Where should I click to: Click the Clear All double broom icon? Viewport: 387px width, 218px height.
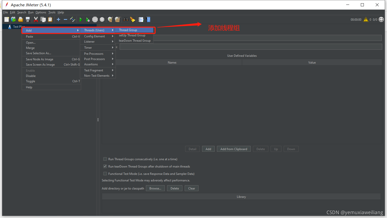click(x=117, y=19)
